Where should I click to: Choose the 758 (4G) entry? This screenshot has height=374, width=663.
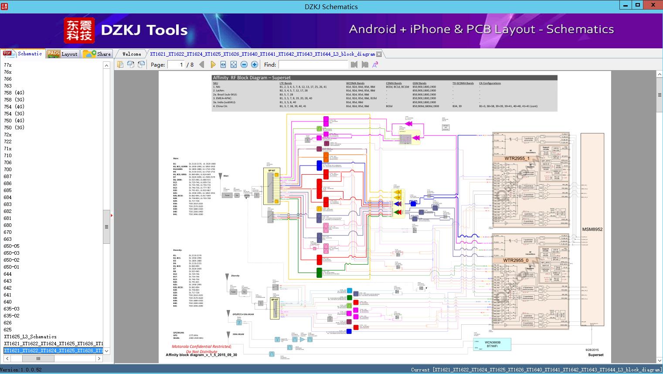click(x=14, y=93)
